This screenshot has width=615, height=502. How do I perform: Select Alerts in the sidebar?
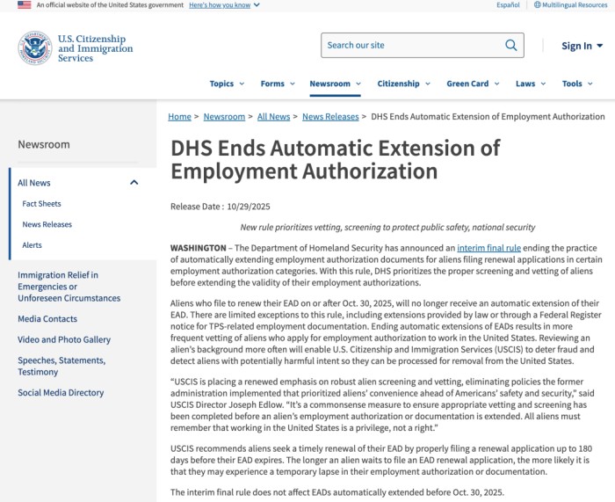tap(32, 245)
